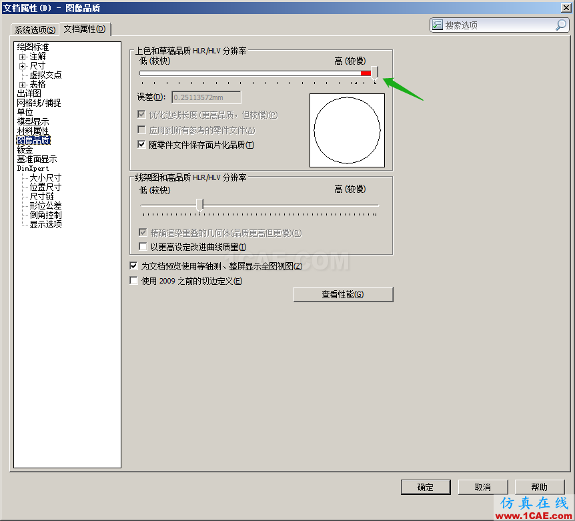This screenshot has width=575, height=521.
Task: Click the 搜索选项 search field
Action: click(499, 25)
